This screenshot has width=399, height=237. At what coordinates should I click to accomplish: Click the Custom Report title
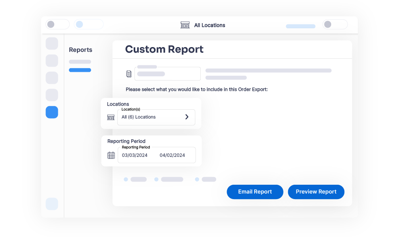pos(164,49)
